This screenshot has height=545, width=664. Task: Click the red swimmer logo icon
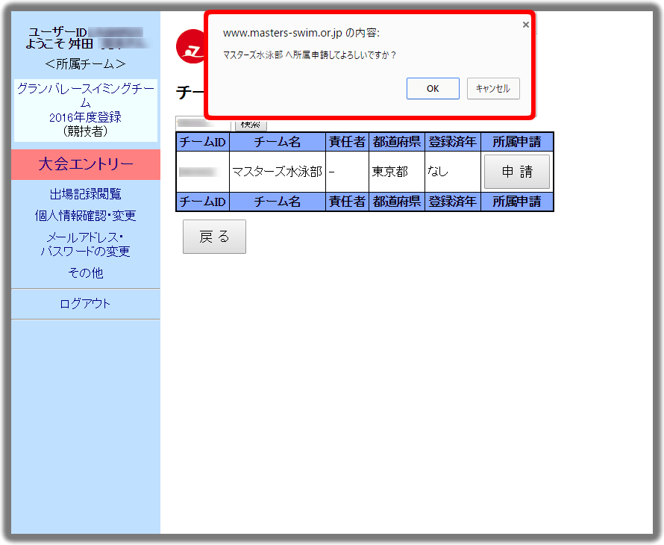tap(190, 47)
